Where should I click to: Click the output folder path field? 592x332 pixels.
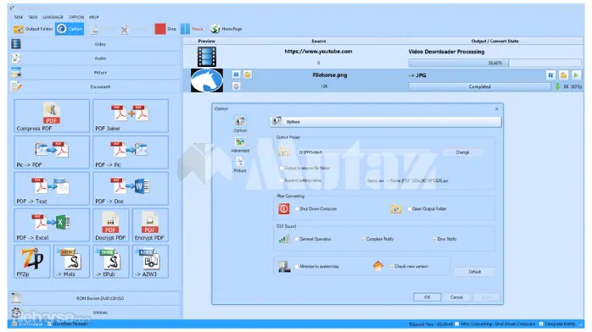[366, 152]
